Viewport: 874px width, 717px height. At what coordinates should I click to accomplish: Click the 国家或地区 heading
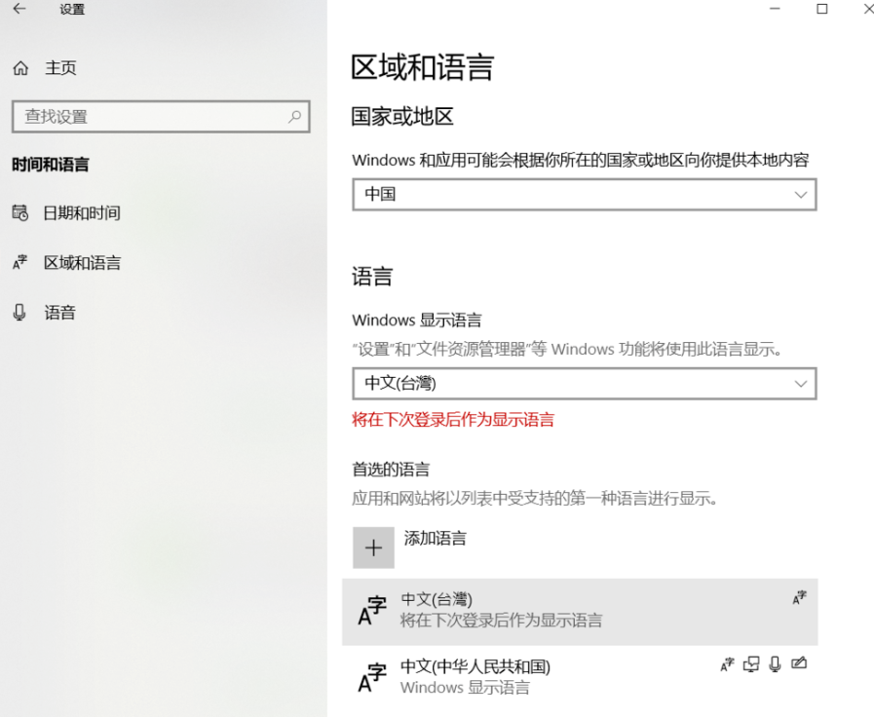[401, 117]
